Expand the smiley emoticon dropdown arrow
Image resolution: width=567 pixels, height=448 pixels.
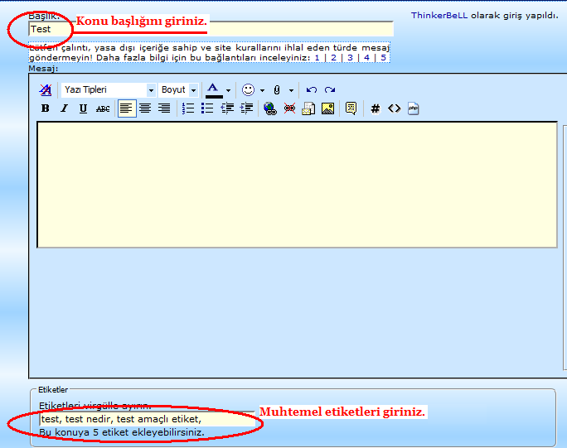click(x=262, y=90)
